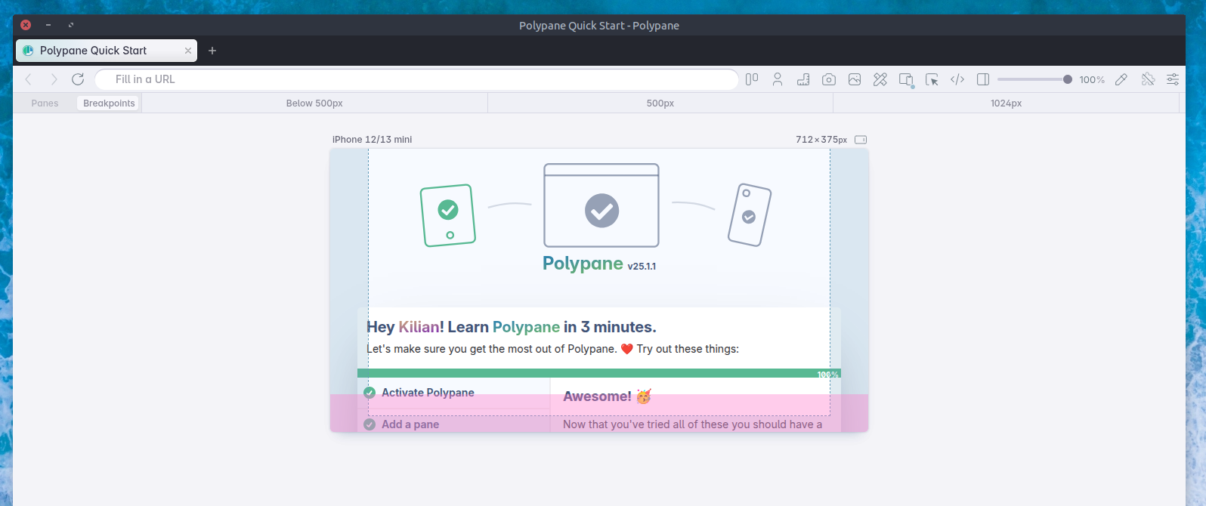Close the Polypane window
1206x506 pixels.
click(26, 25)
